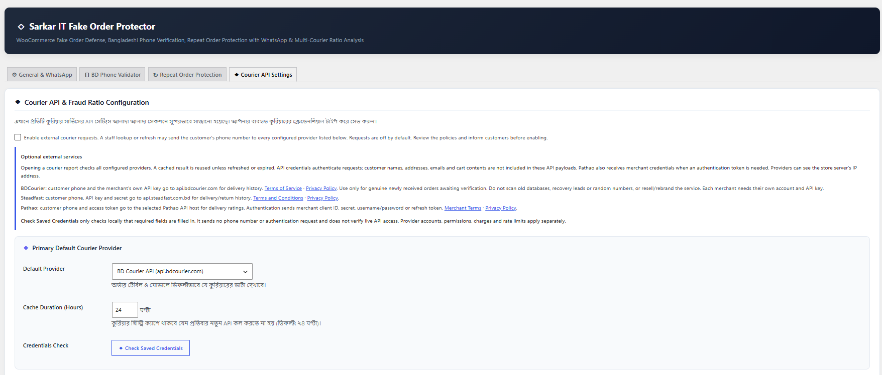Click the Check Saved Credentials button
Image resolution: width=882 pixels, height=375 pixels.
tap(151, 348)
